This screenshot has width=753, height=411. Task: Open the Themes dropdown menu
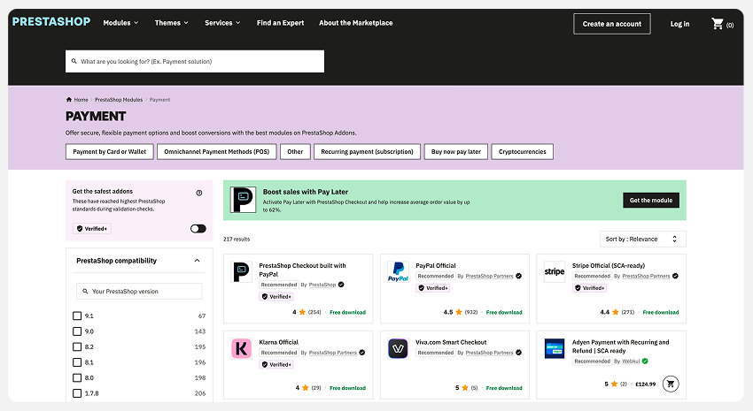[172, 22]
